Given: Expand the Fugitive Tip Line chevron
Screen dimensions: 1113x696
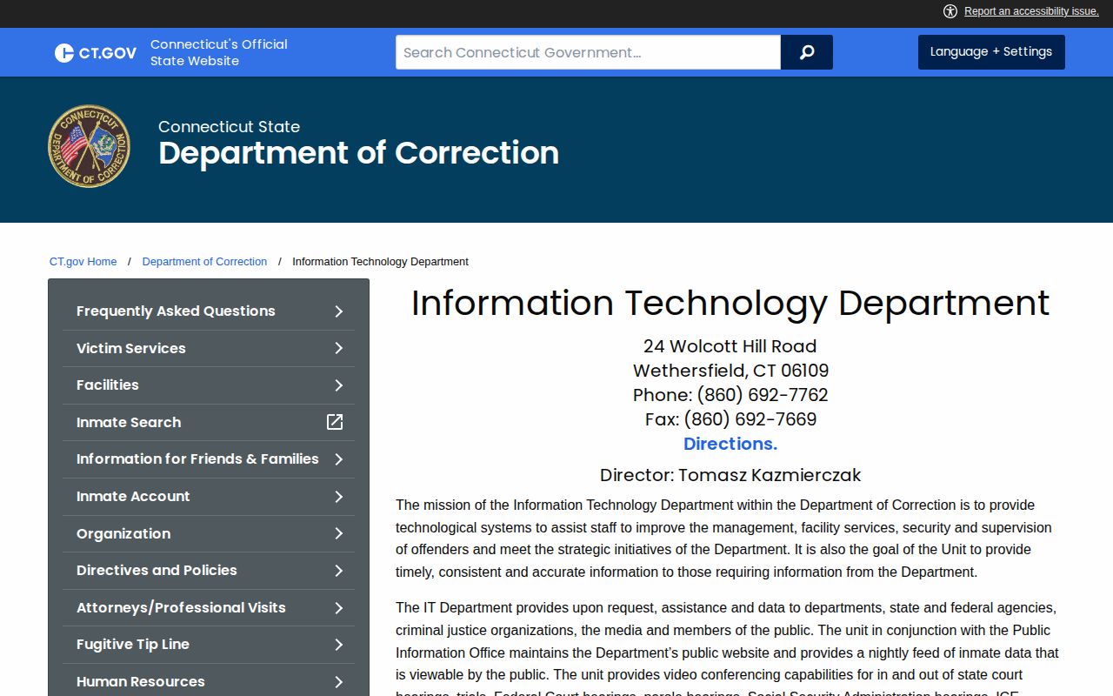Looking at the screenshot, I should click(x=339, y=645).
